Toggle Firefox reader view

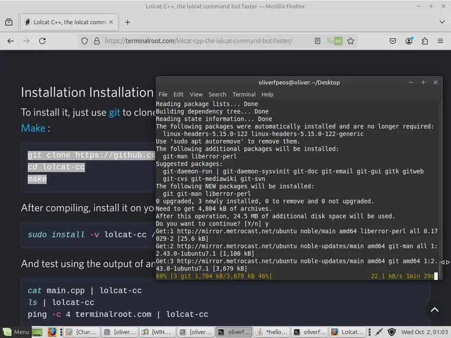317,41
